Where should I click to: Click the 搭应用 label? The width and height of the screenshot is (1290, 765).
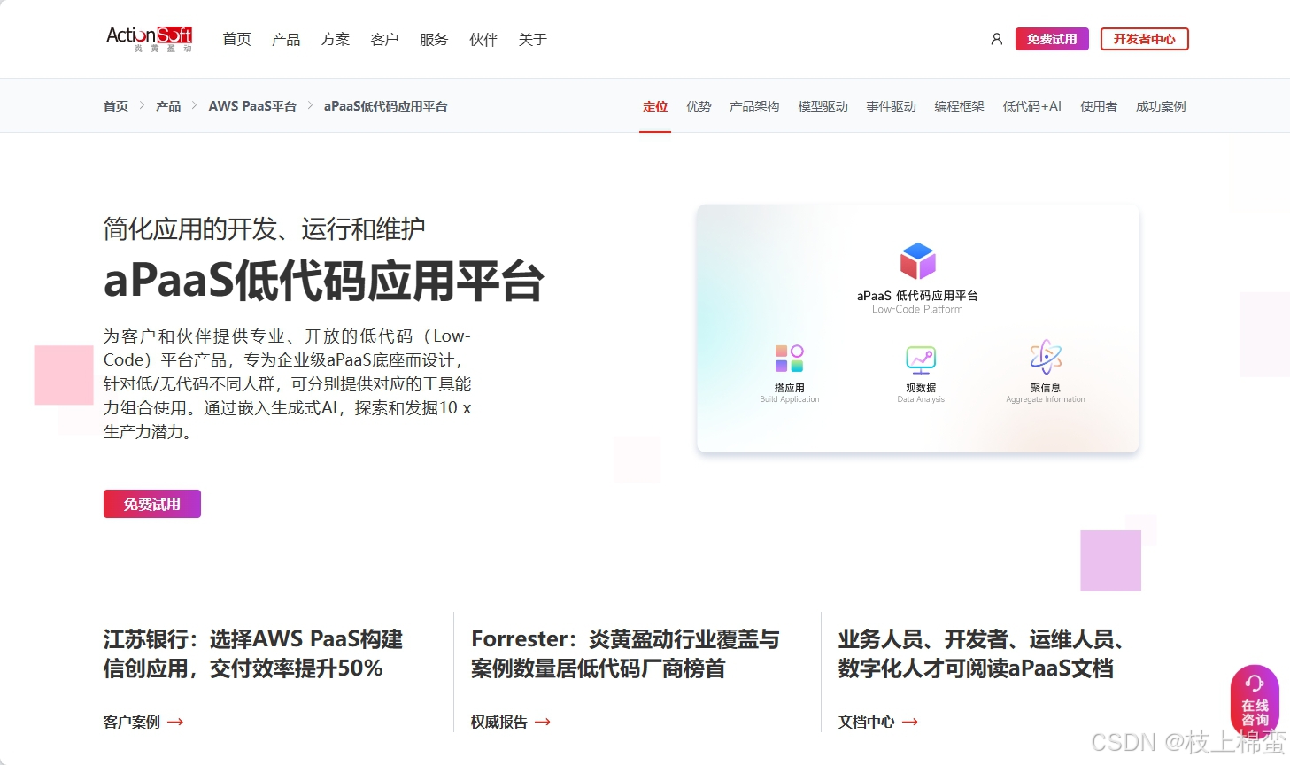coord(790,388)
